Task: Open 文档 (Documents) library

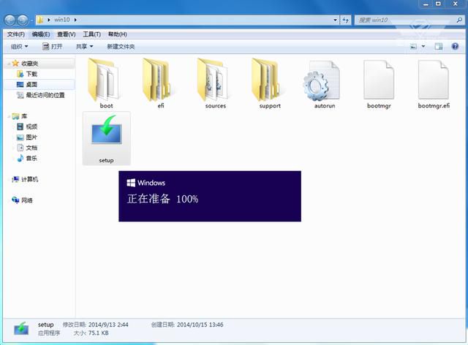Action: (27, 148)
